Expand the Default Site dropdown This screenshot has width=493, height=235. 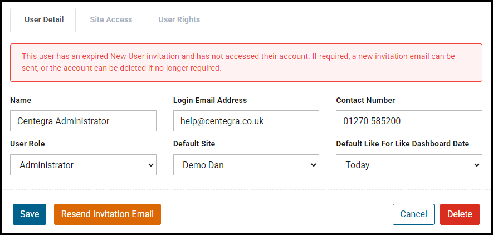(246, 165)
